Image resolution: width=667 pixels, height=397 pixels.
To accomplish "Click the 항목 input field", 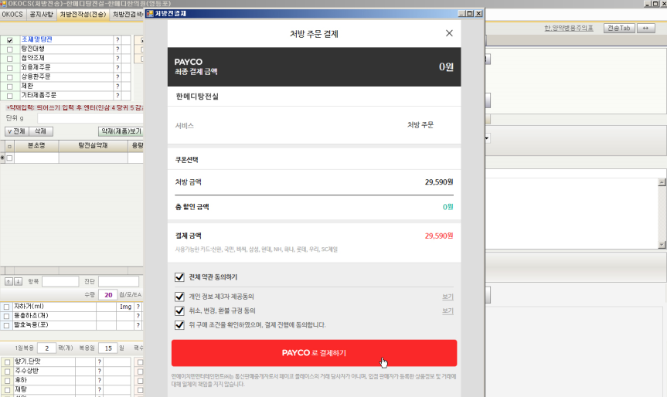I will 60,281.
